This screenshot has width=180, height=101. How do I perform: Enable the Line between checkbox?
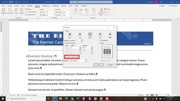pos(100,40)
